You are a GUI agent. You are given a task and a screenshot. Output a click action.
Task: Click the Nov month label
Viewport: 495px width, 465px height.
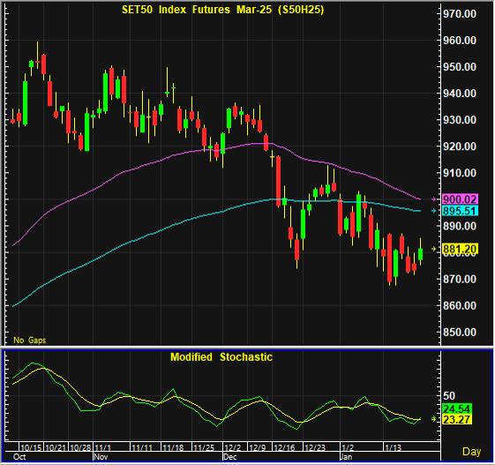pyautogui.click(x=101, y=457)
